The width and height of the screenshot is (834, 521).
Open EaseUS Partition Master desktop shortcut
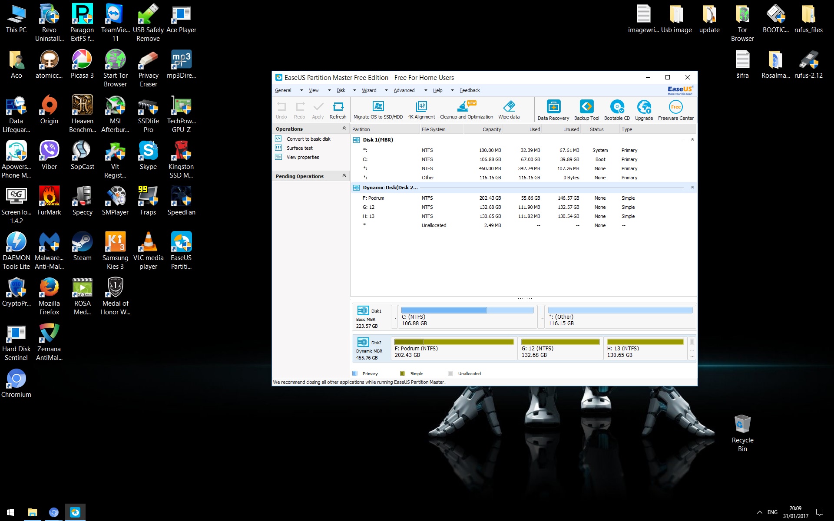(x=181, y=251)
